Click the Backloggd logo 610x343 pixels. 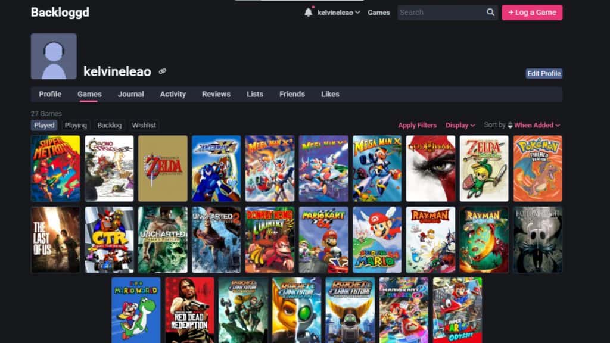click(x=60, y=12)
